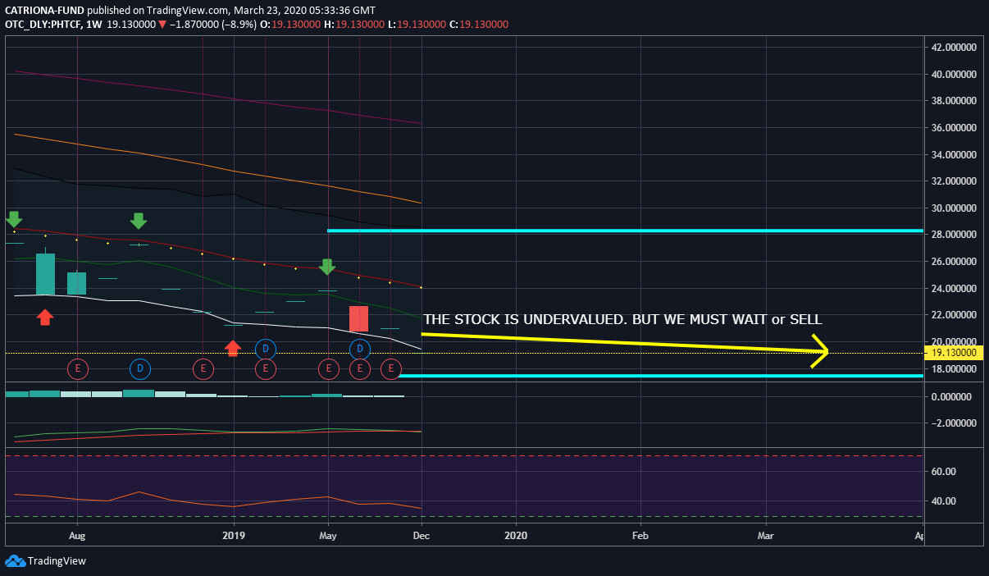This screenshot has height=576, width=989.
Task: Click the TradingView logo
Action: 46,561
